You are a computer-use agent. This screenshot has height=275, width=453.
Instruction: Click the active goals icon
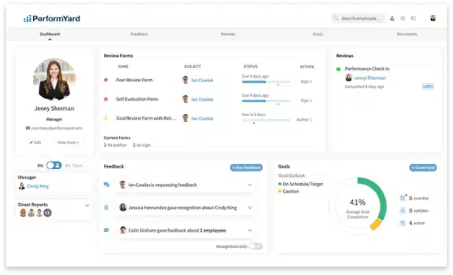coord(403,223)
